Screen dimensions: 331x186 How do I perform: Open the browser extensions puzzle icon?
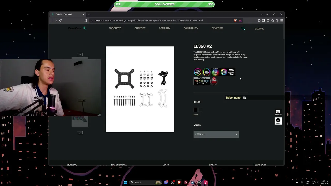point(259,20)
